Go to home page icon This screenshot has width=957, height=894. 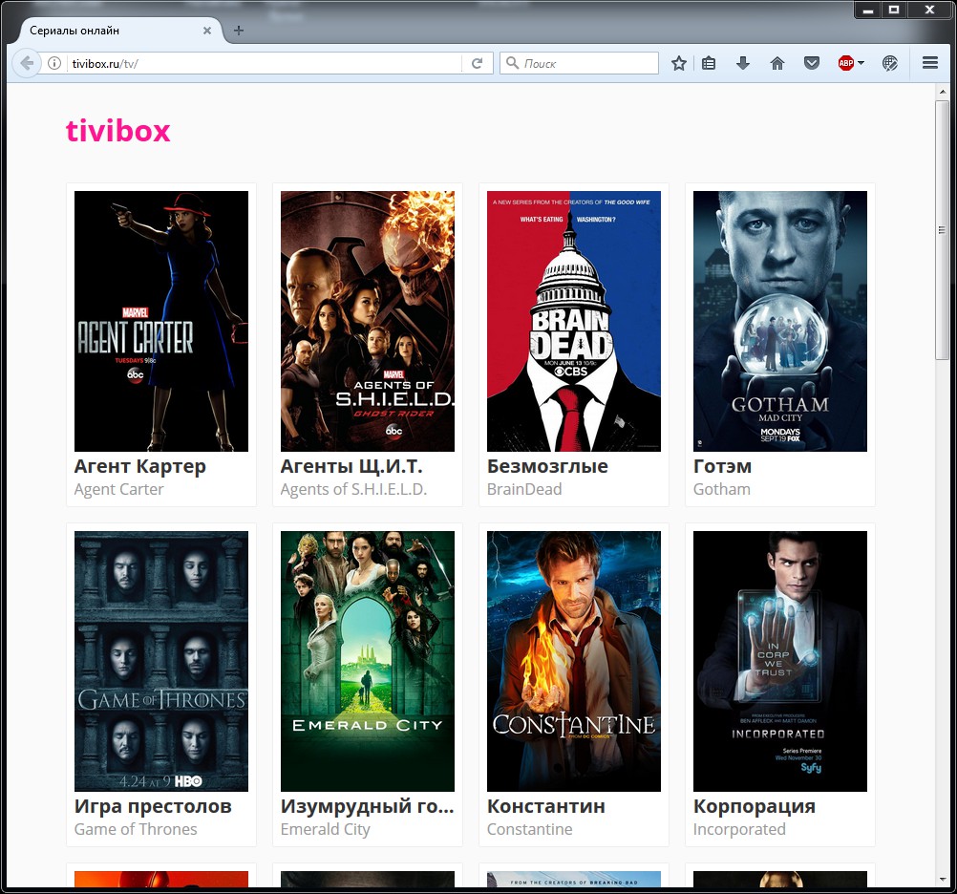click(x=776, y=63)
